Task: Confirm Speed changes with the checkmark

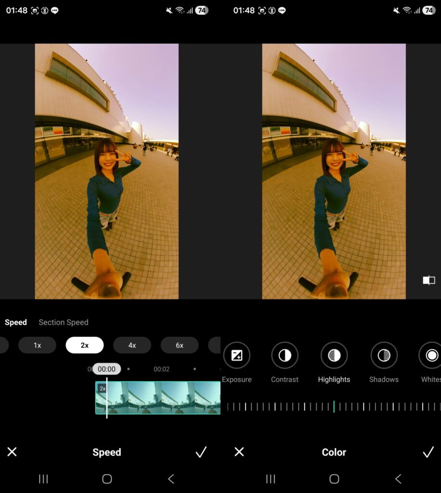Action: click(x=201, y=452)
